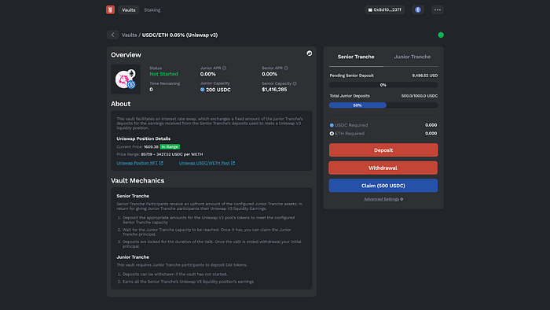Viewport: 550px width, 310px height.
Task: Open the Vaults navigation item
Action: (x=129, y=9)
